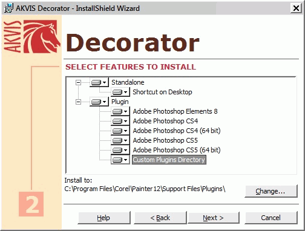The image size is (305, 231).
Task: Go to the previous step with Back
Action: (x=160, y=218)
